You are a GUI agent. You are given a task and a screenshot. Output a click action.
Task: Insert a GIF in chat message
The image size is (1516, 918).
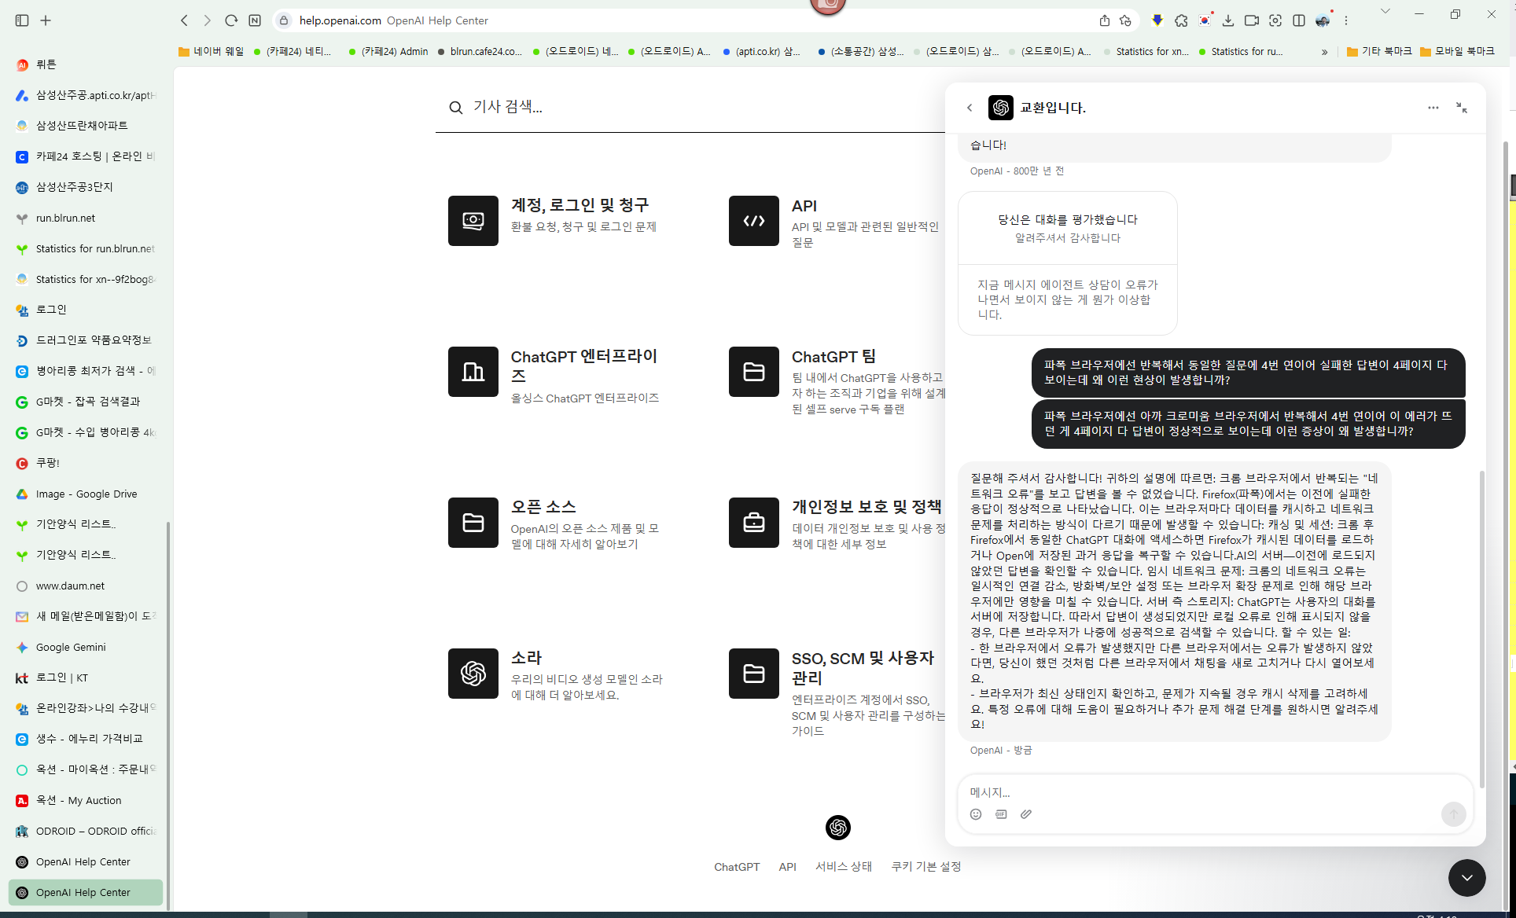[x=1001, y=814]
